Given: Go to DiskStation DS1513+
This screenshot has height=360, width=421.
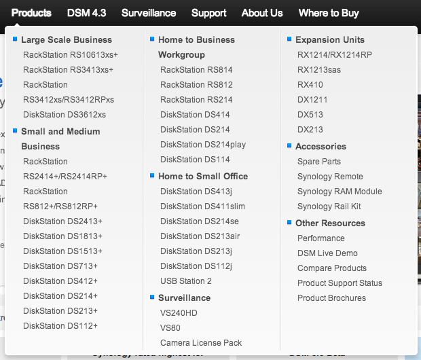Looking at the screenshot, I should [x=62, y=251].
